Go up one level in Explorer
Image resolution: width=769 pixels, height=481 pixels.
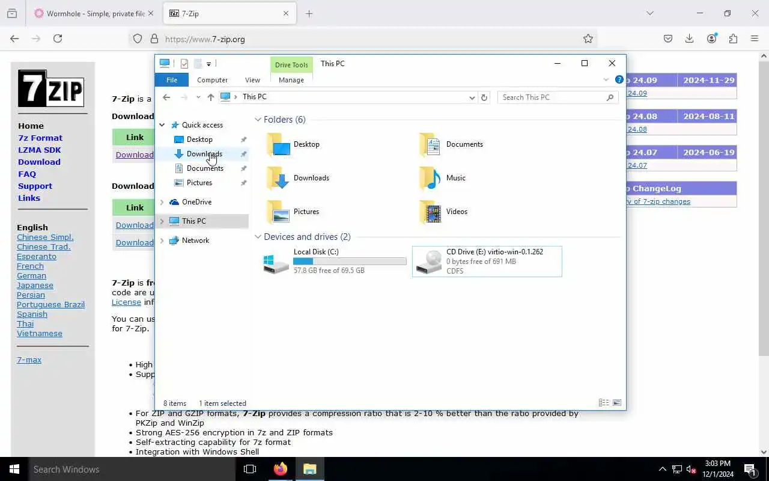[x=210, y=97]
